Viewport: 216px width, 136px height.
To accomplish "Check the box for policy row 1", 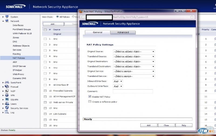I will [x=45, y=39].
